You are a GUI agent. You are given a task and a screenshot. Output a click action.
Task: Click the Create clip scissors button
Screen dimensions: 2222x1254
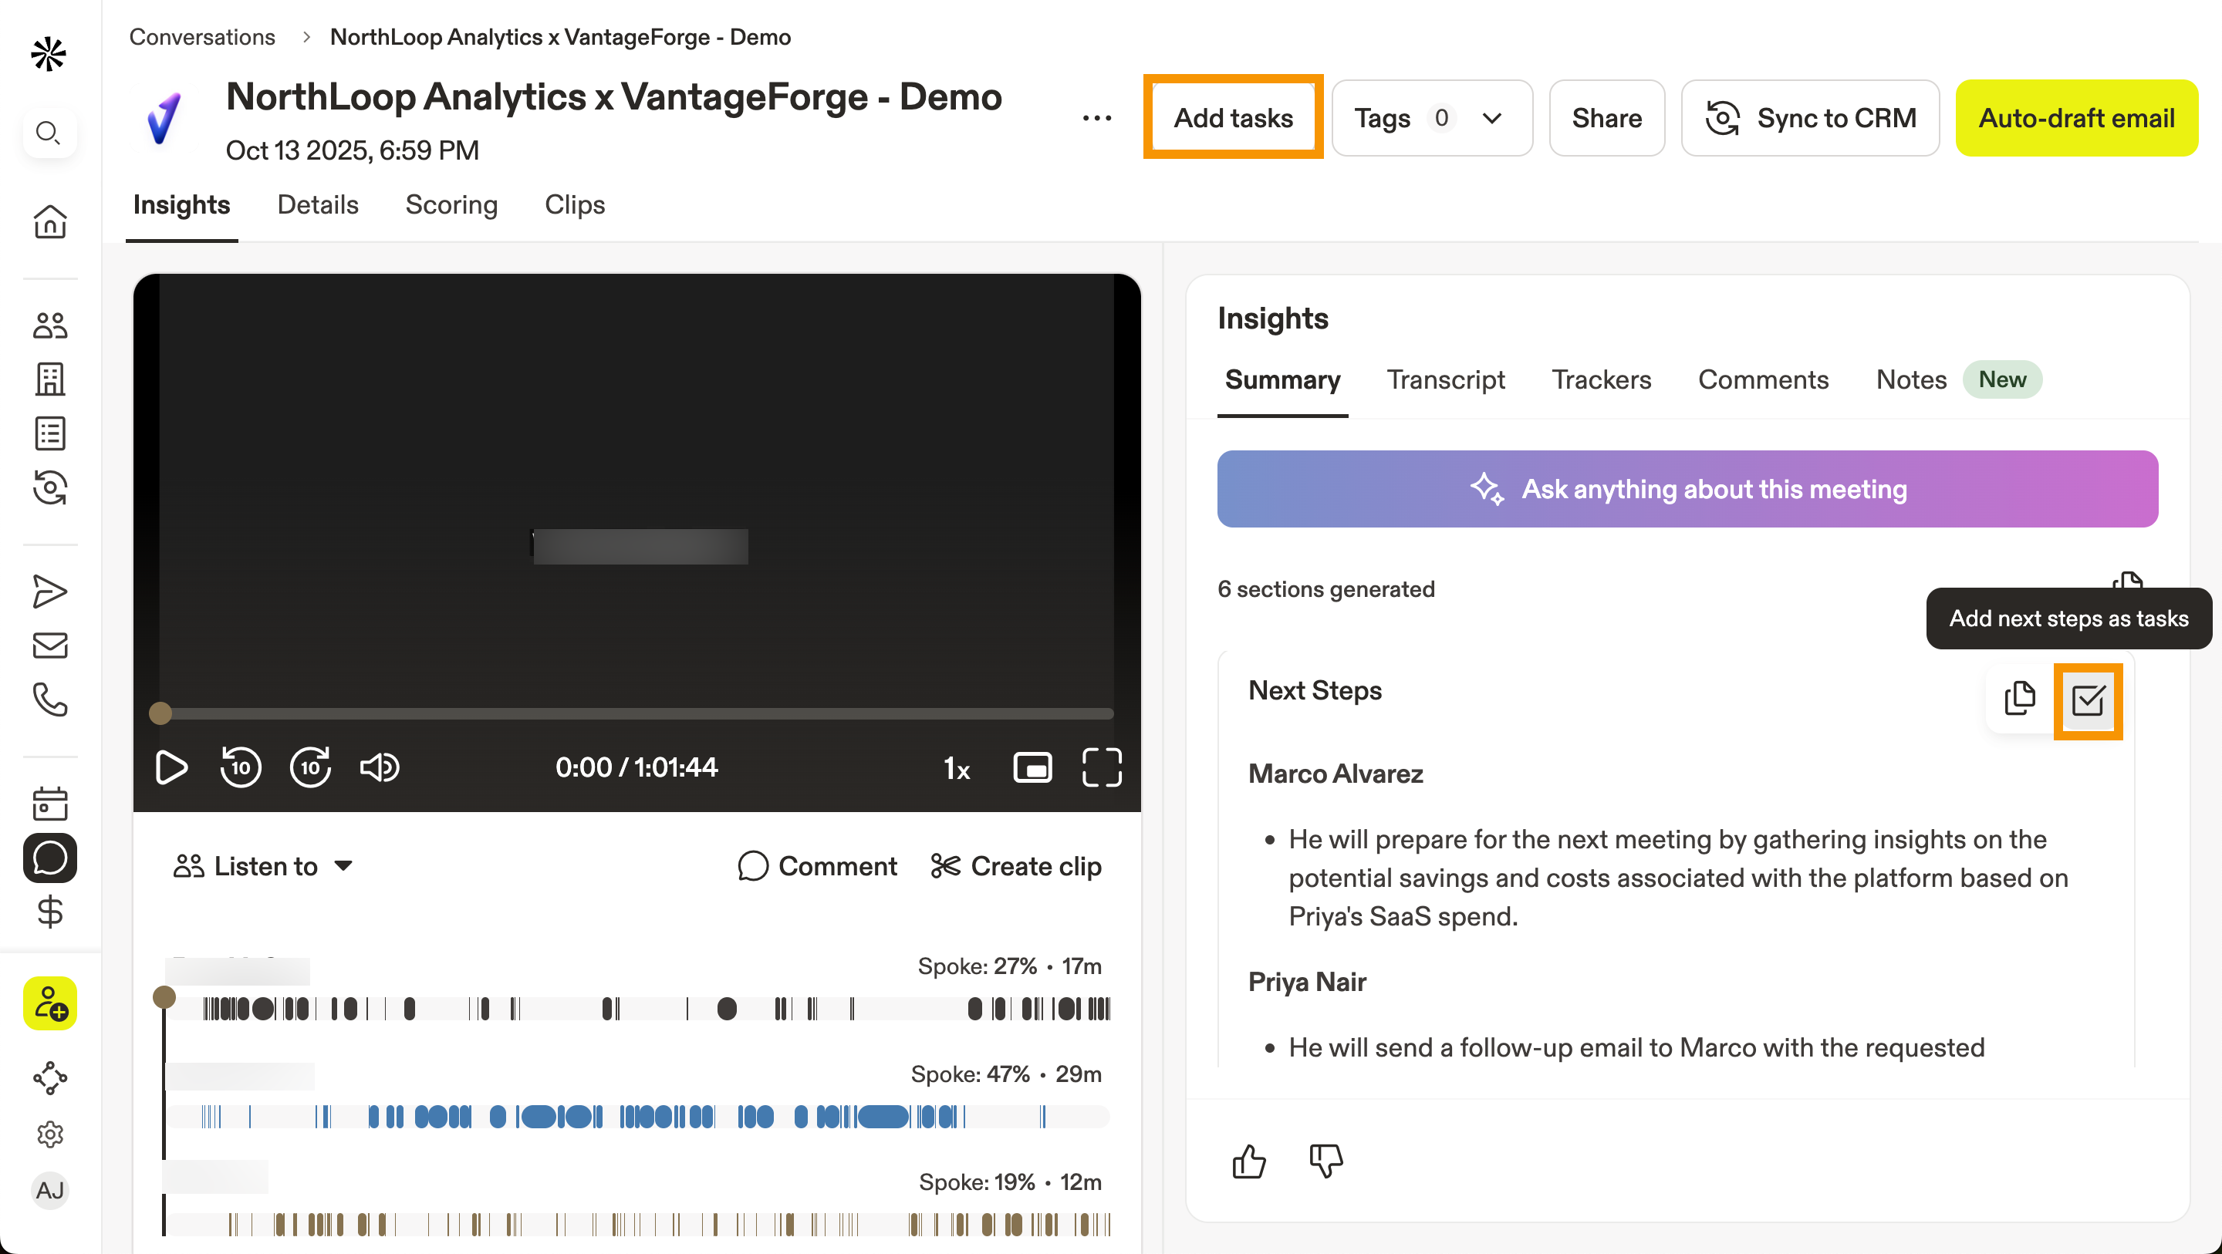(x=1016, y=866)
